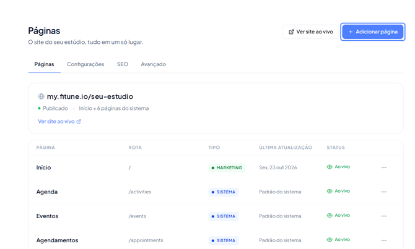This screenshot has width=415, height=249.
Task: Toggle Ao vivo eye icon for Início
Action: [x=330, y=167]
